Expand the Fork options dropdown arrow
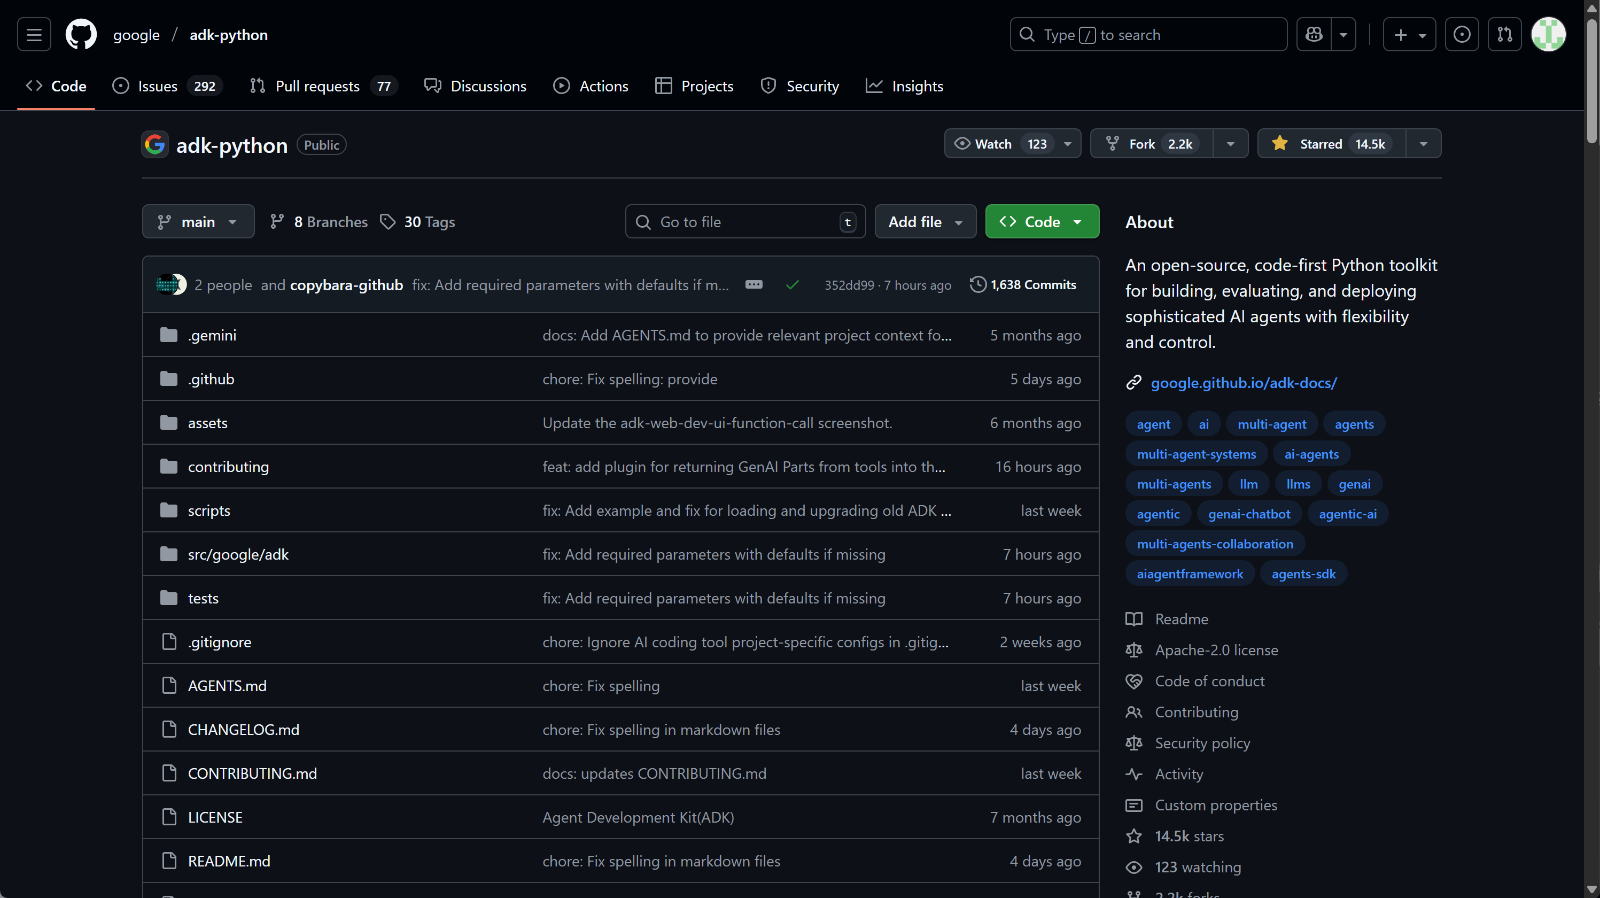 pos(1230,144)
